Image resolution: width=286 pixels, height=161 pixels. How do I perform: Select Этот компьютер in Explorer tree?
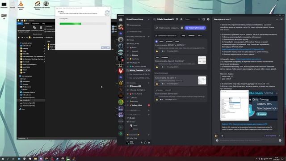tap(27, 76)
